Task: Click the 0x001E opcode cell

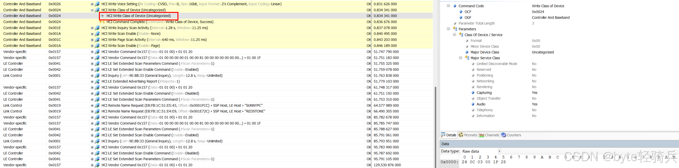Action: (x=55, y=28)
